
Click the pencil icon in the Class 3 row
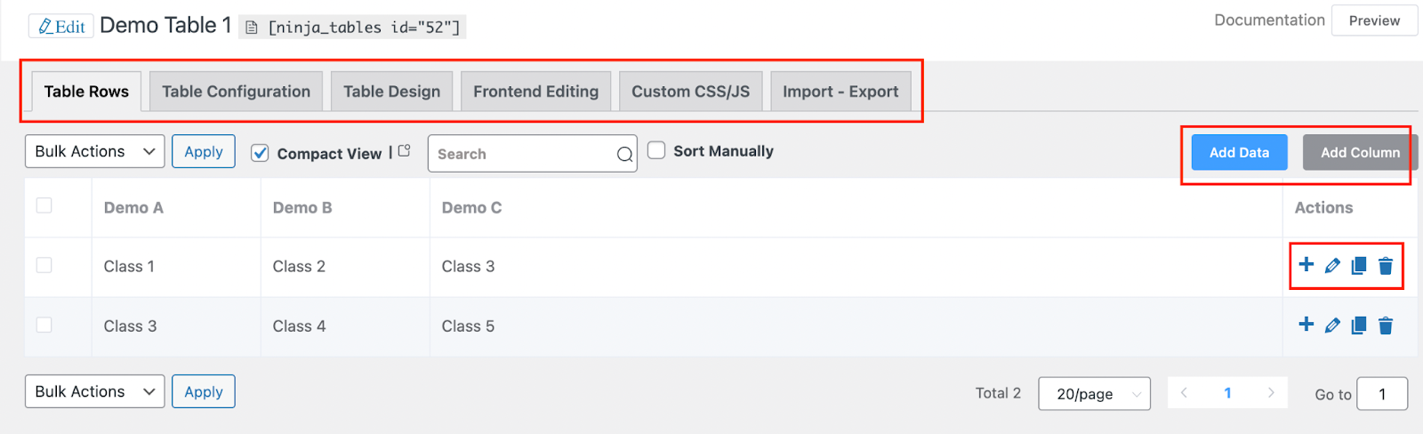tap(1332, 325)
